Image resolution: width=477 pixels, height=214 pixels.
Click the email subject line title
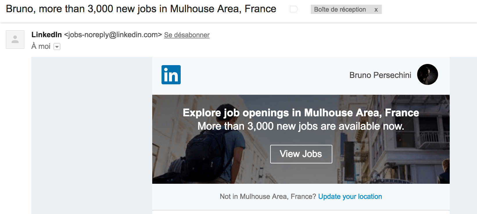pos(141,9)
